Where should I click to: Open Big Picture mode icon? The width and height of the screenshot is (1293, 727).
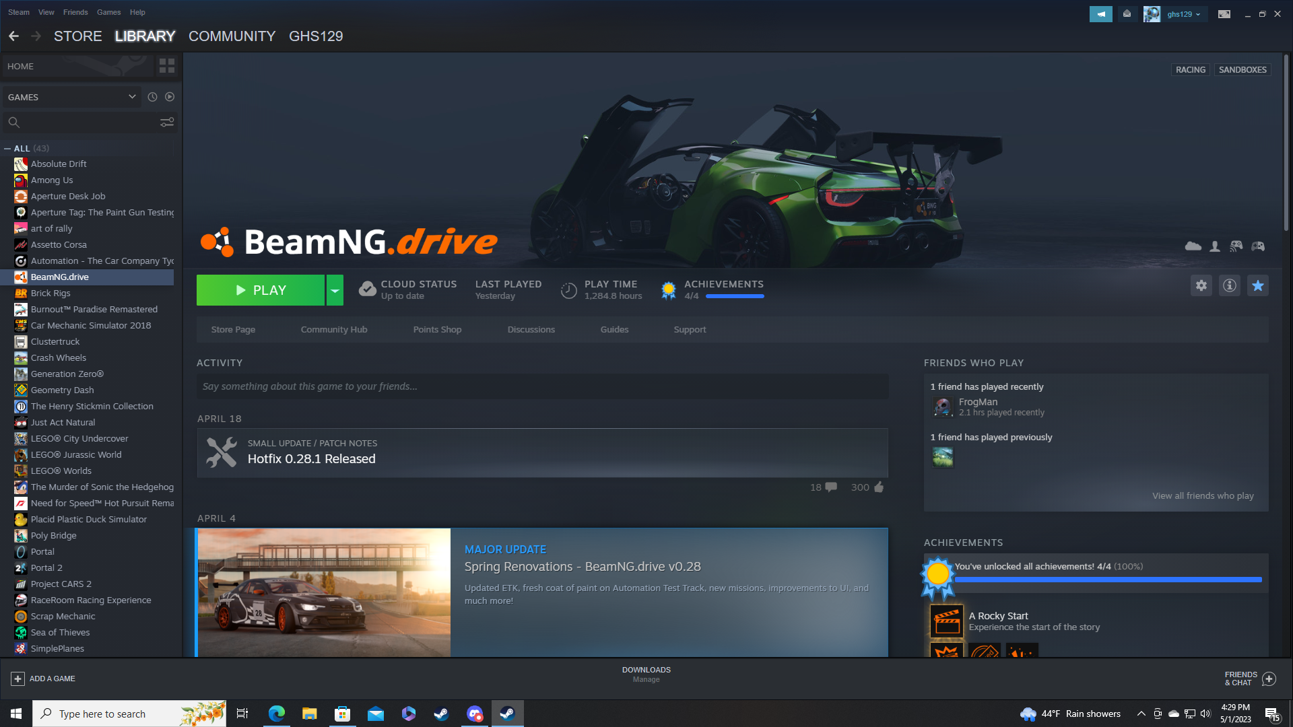(x=1224, y=13)
